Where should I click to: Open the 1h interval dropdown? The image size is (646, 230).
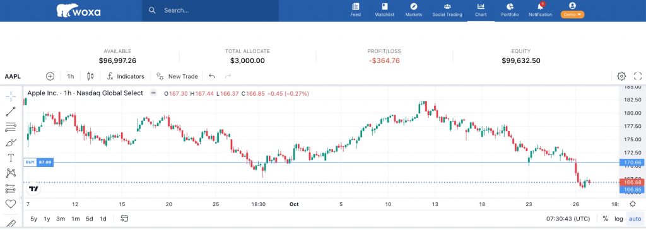coord(71,76)
